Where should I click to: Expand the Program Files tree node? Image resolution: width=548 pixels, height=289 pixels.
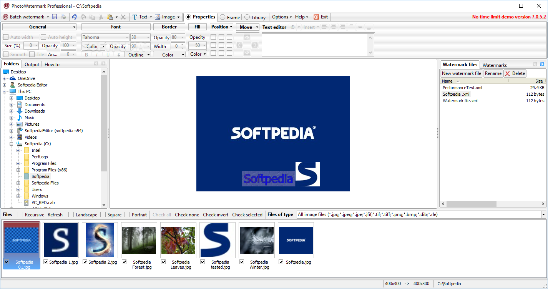coord(18,163)
